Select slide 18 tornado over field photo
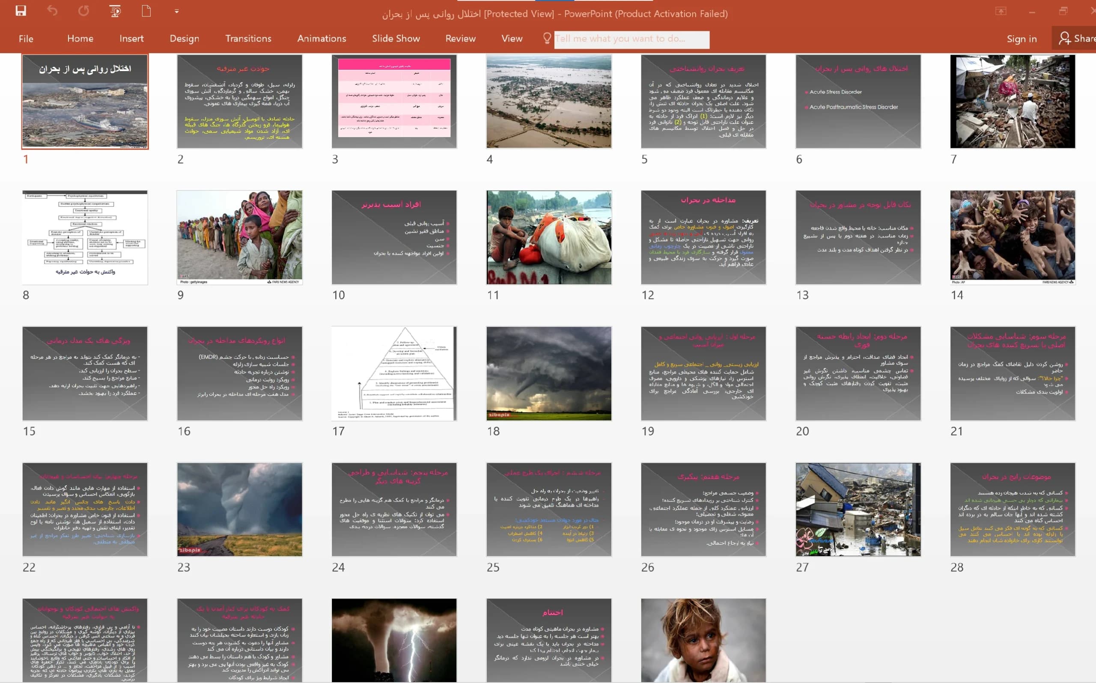Screen dimensions: 1096x683 click(x=549, y=373)
